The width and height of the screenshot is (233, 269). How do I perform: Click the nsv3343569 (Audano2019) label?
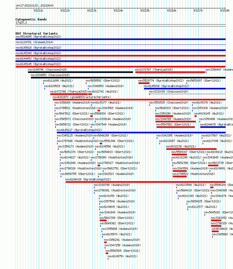[x=115, y=108]
